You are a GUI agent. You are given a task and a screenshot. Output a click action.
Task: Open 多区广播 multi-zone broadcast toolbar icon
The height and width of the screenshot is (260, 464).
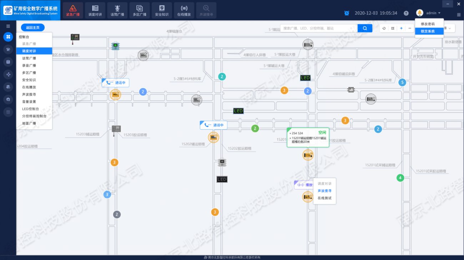[x=139, y=10]
